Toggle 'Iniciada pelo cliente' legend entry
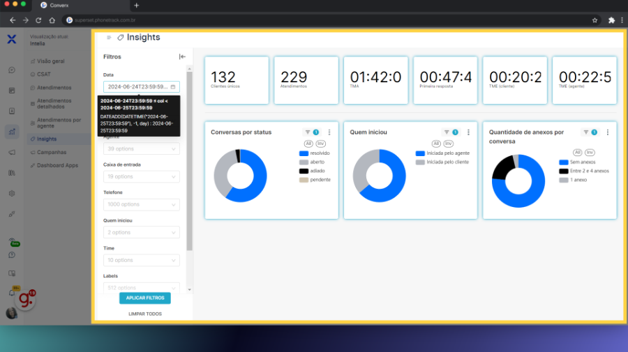 click(x=444, y=162)
